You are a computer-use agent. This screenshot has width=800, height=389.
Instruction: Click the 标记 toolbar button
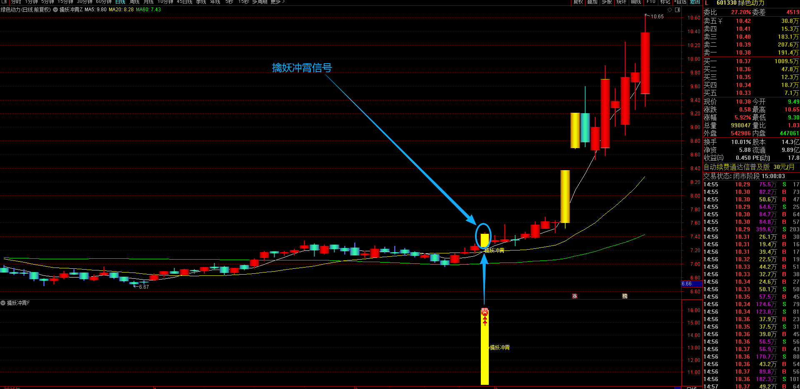click(x=665, y=2)
